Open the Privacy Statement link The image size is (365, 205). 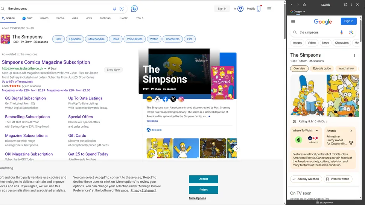143,190
